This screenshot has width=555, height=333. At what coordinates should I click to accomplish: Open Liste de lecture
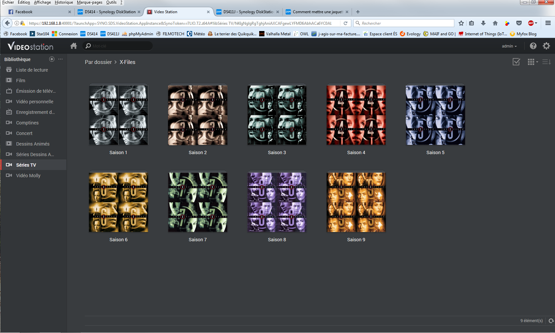[x=33, y=70]
